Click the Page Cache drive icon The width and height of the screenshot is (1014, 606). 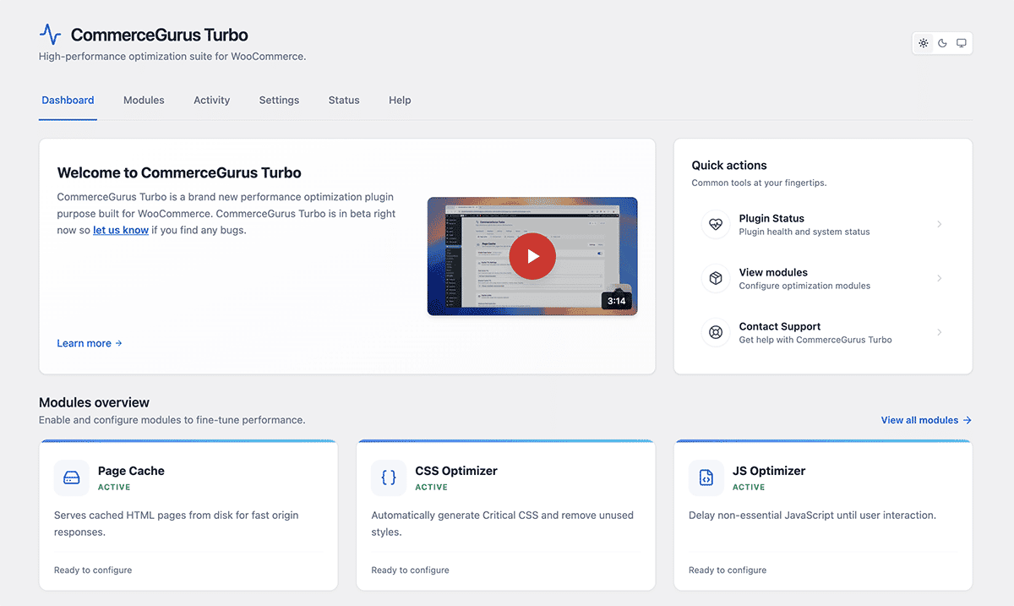point(72,478)
